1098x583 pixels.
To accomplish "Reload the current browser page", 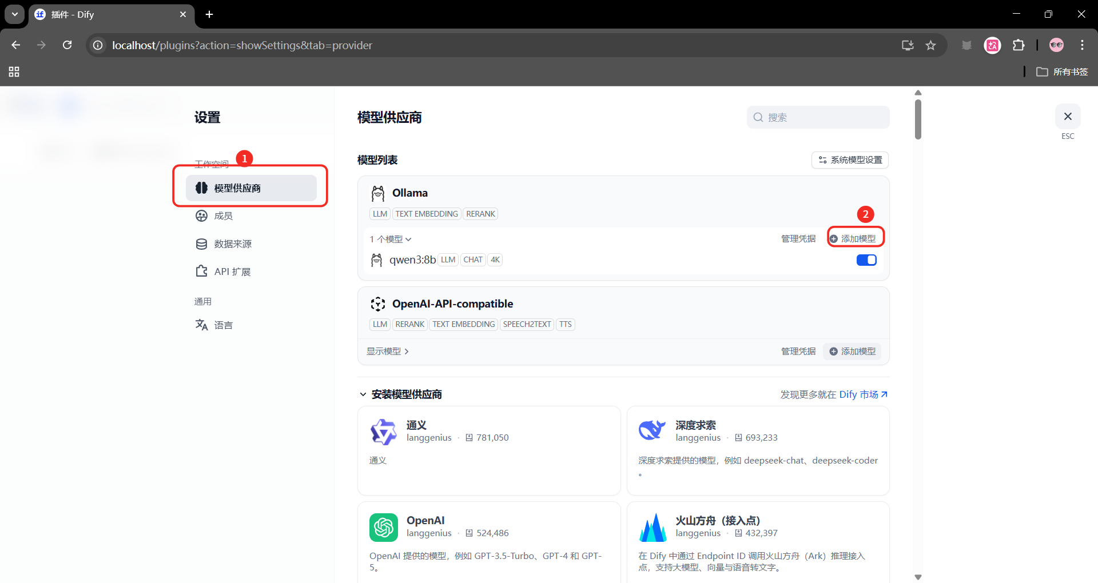I will 67,45.
